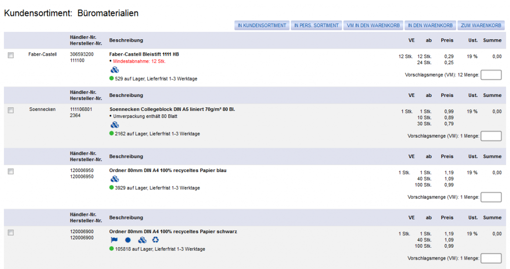Image resolution: width=510 pixels, height=269 pixels.
Task: Click the IN KUNDENSORTIMENT button
Action: click(262, 25)
